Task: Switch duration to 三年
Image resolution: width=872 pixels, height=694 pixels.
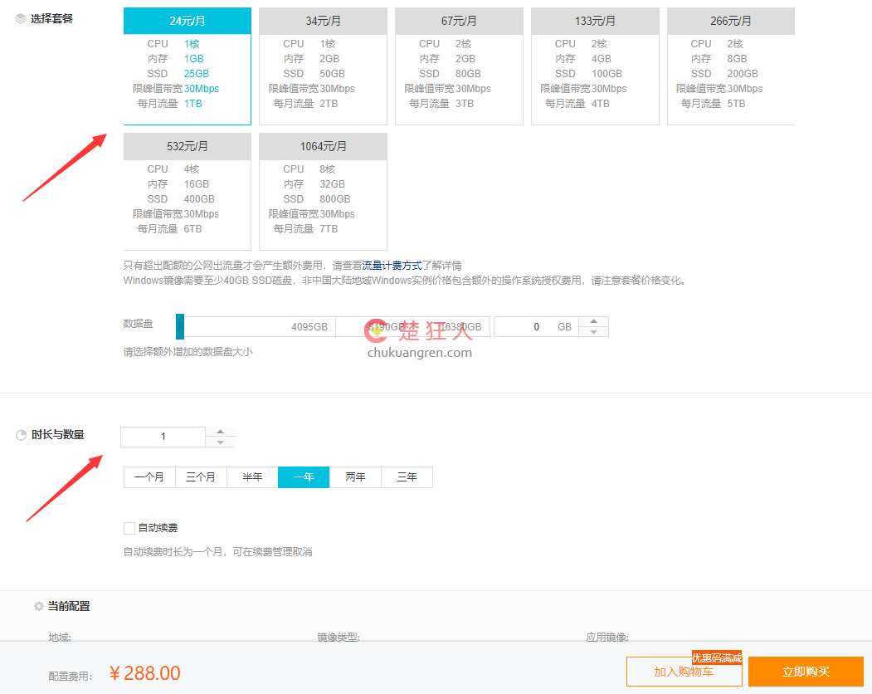Action: click(407, 477)
